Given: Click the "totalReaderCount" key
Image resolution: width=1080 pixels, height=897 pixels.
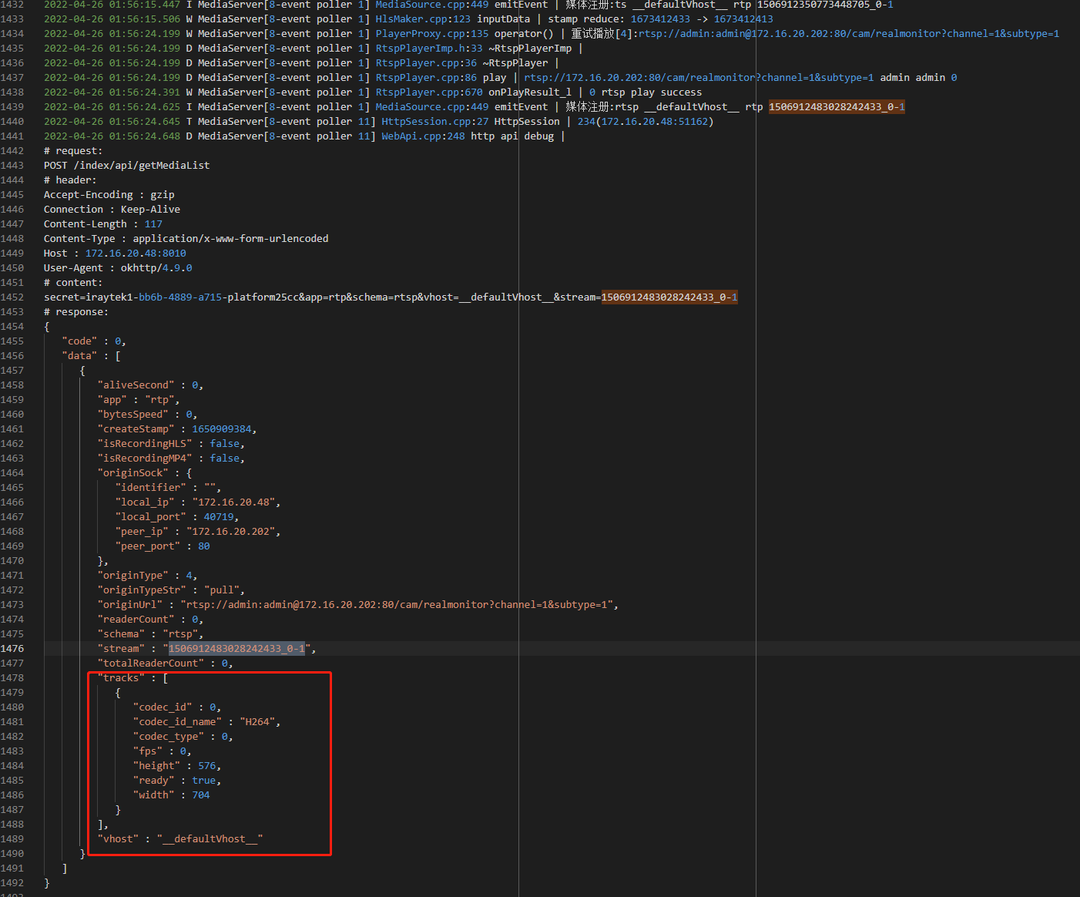Looking at the screenshot, I should point(150,664).
